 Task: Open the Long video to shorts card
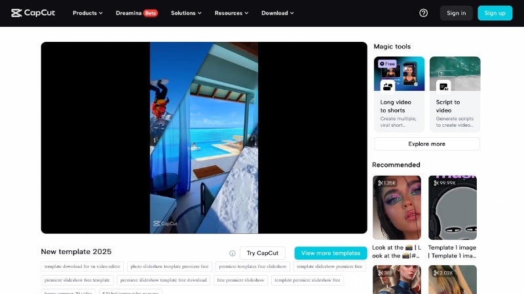(399, 94)
